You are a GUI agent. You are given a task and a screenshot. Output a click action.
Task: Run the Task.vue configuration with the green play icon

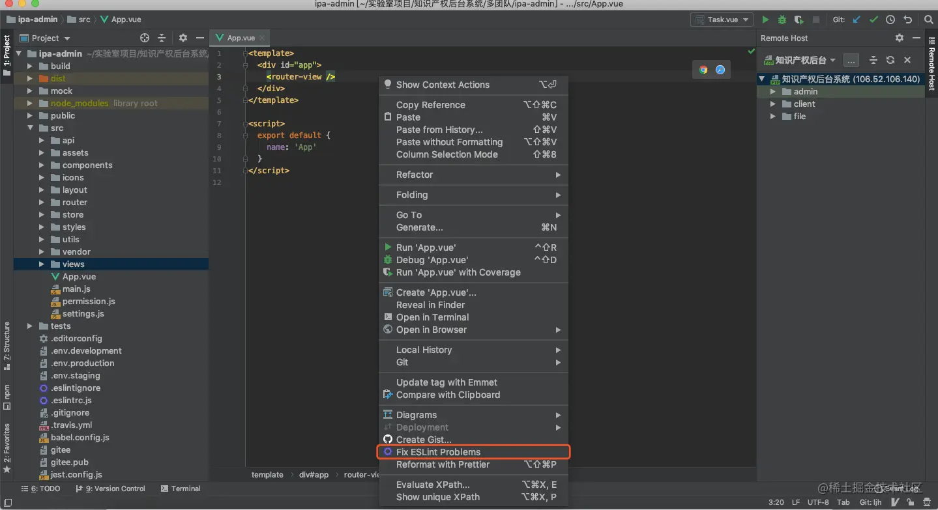click(765, 20)
